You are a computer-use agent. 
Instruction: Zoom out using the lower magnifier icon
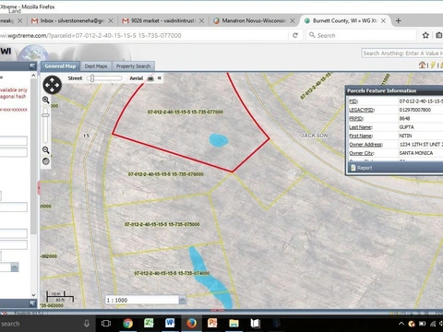point(46,150)
